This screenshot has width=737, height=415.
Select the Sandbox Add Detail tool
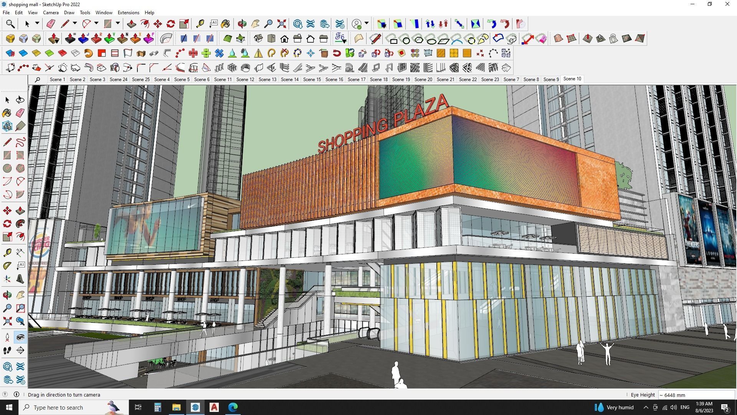click(x=627, y=38)
